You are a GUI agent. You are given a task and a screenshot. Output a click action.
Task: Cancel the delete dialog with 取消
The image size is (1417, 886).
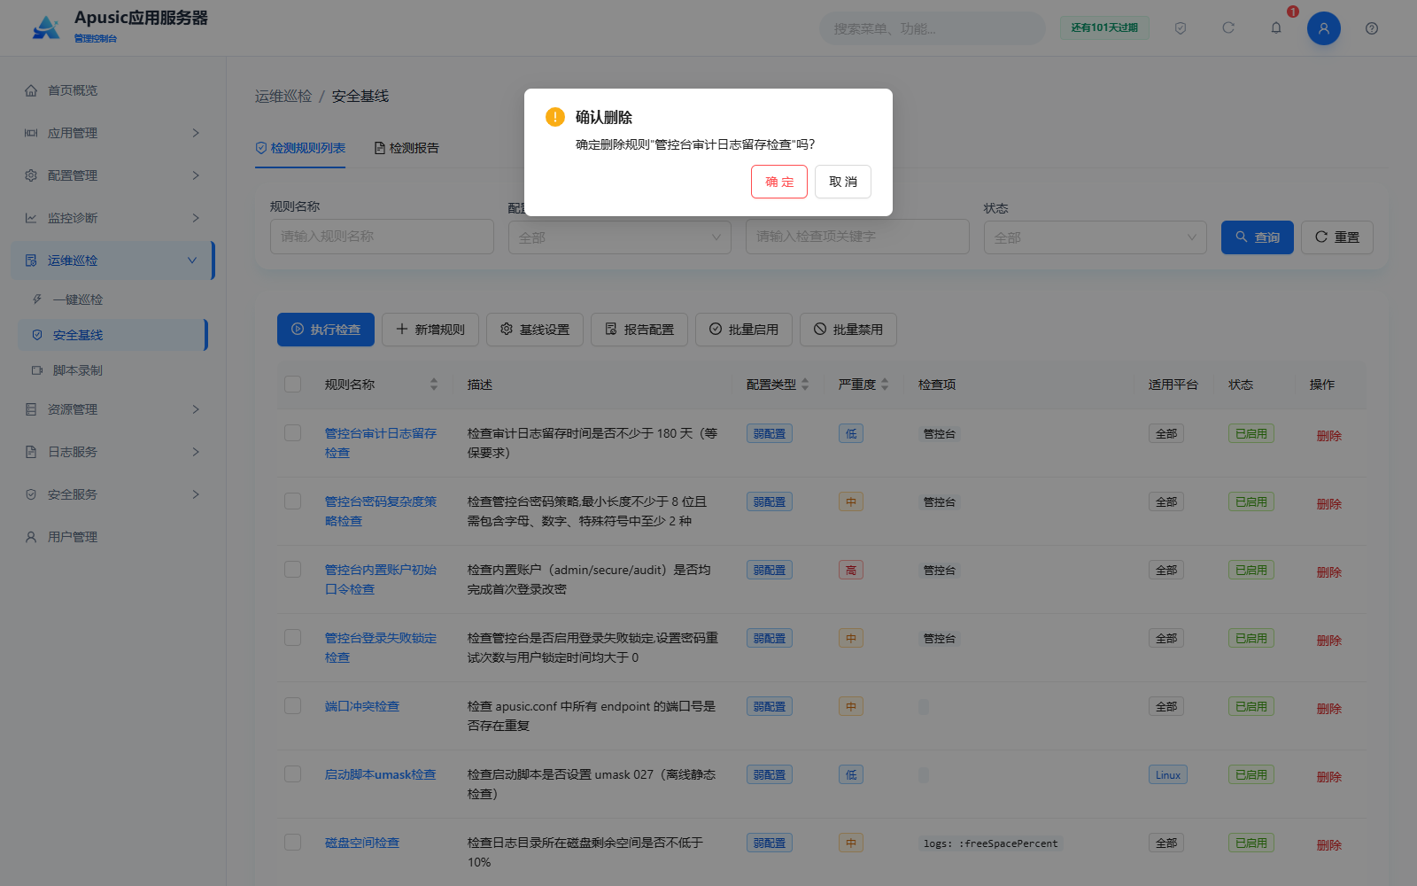point(843,182)
